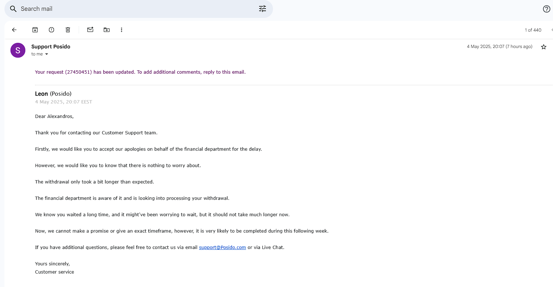Open the Help support icon
Screen dimensions: 553x287
point(546,9)
